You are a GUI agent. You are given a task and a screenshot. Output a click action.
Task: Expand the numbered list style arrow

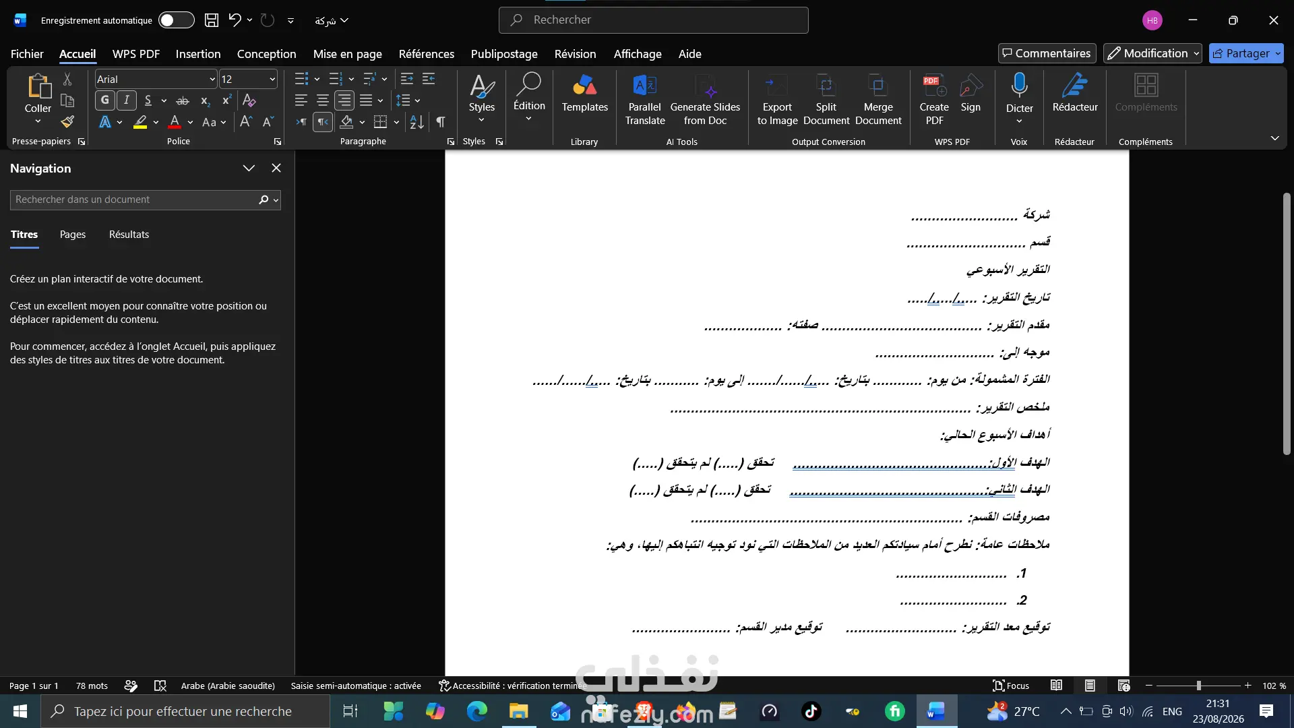(x=351, y=80)
